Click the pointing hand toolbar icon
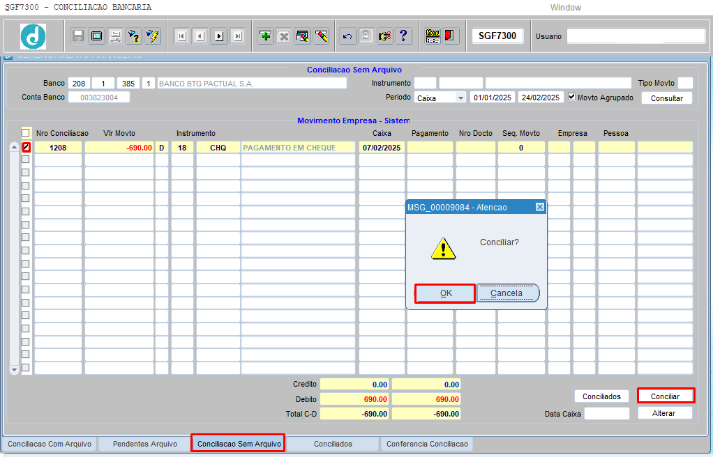The width and height of the screenshot is (713, 457). [384, 36]
